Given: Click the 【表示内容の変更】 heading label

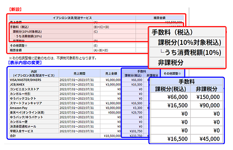Looking at the screenshot, I should (x=25, y=63).
